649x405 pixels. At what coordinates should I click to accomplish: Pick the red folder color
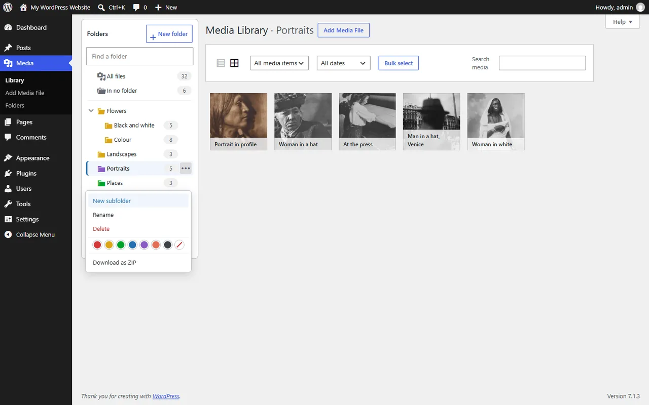[x=97, y=245]
